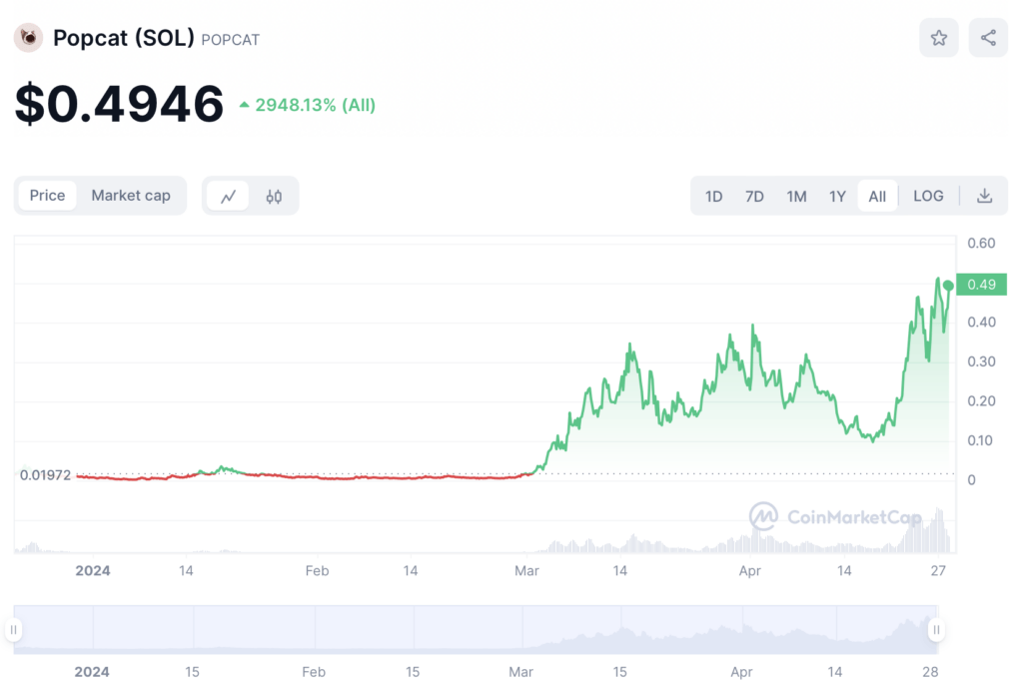This screenshot has height=681, width=1023.
Task: Switch to line chart view icon
Action: click(228, 196)
